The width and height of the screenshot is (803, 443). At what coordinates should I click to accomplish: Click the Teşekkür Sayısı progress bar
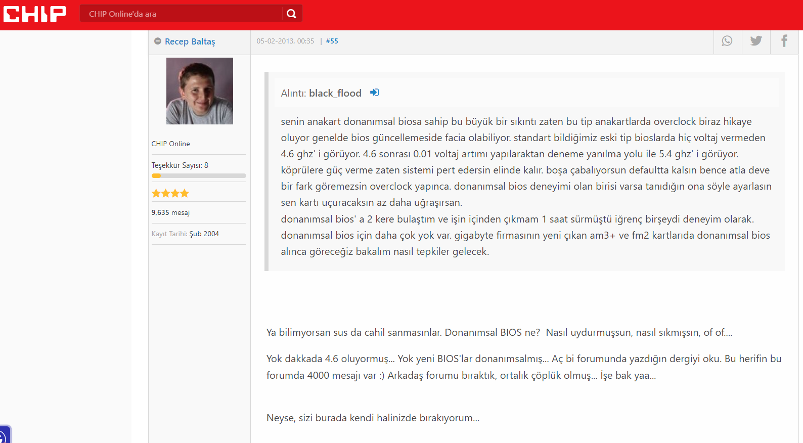(199, 176)
